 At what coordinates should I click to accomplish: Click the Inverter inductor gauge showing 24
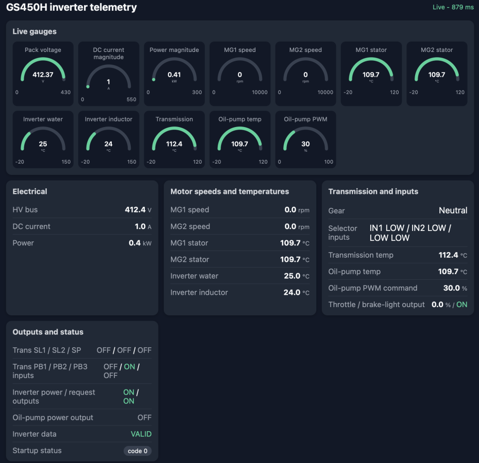click(x=109, y=139)
